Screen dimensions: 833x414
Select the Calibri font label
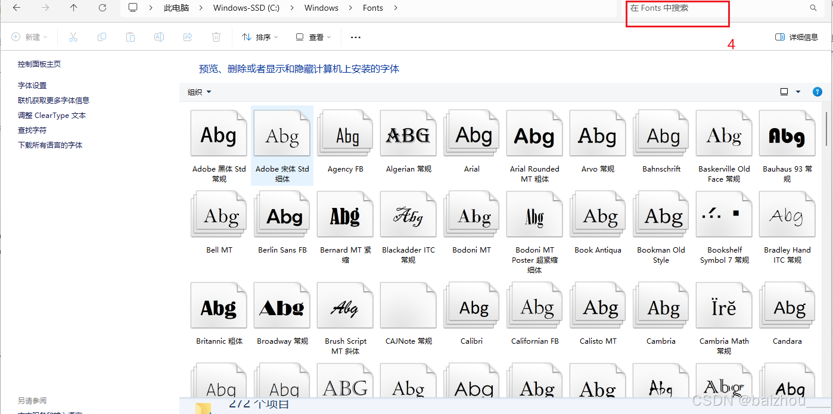tap(471, 341)
